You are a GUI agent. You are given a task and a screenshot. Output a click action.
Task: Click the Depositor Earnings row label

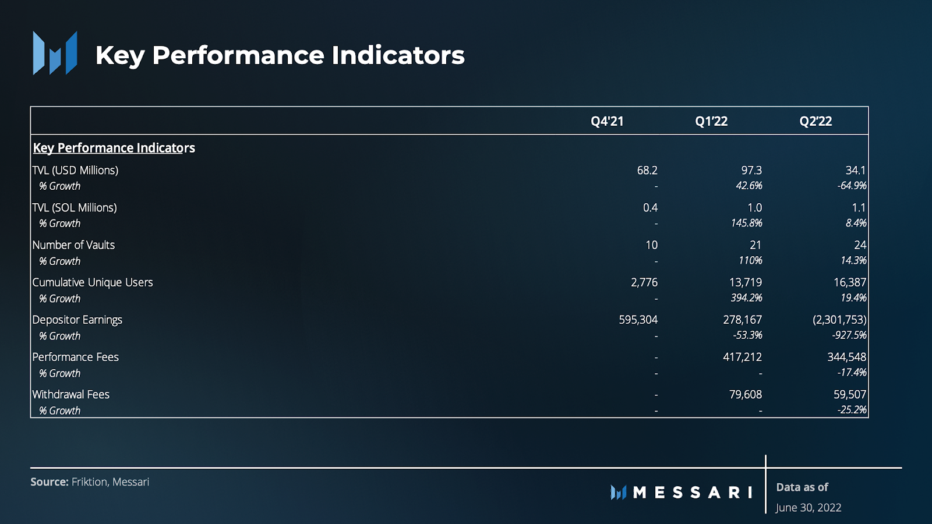click(x=77, y=320)
